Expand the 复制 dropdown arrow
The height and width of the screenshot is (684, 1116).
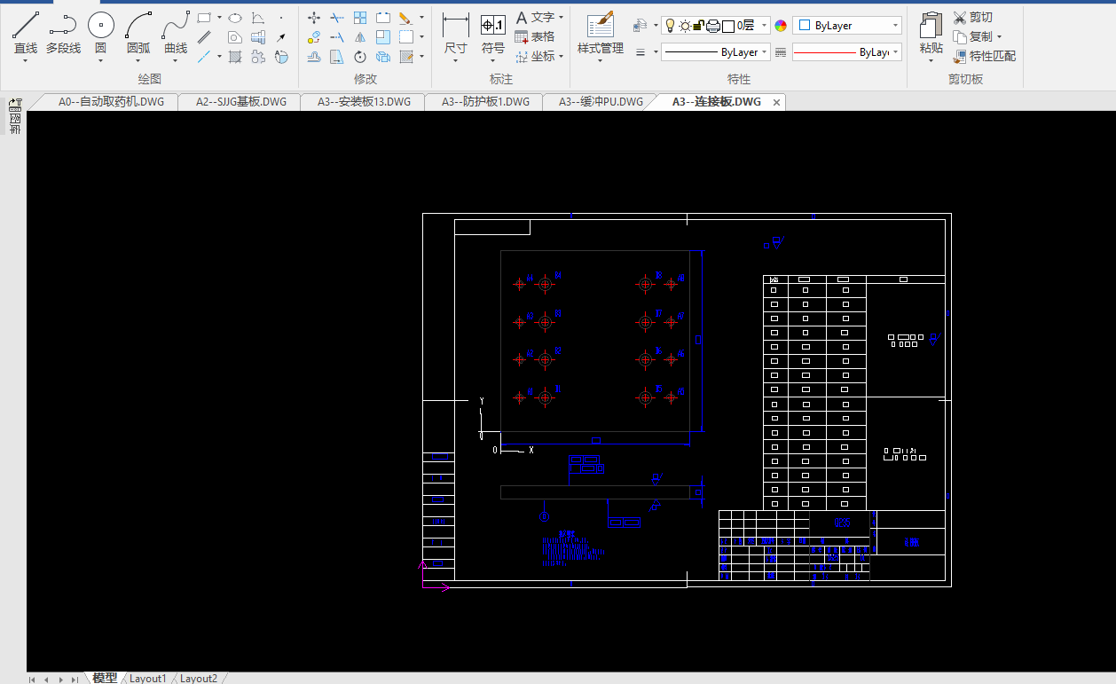999,37
